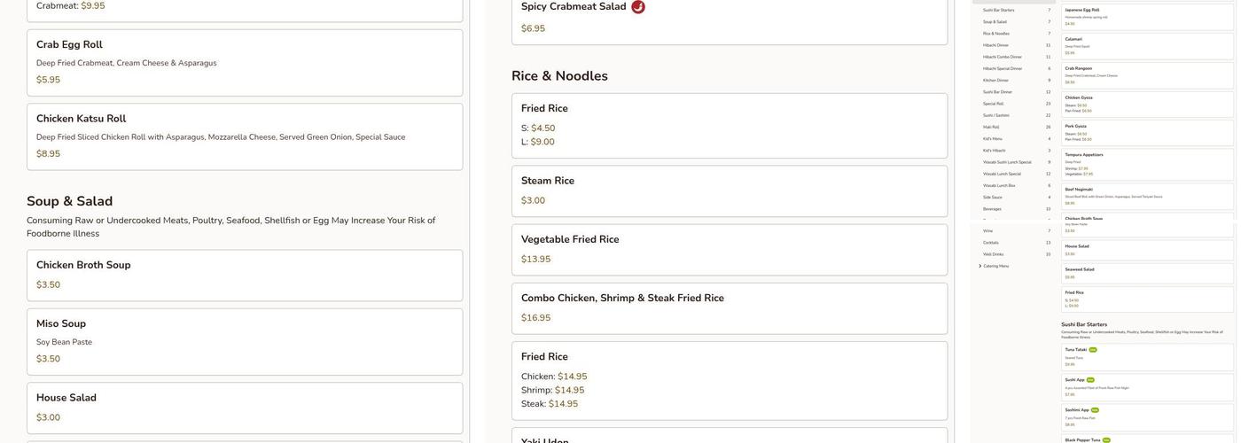Select the Vegetable Fried Rice item
The height and width of the screenshot is (443, 1241).
729,249
